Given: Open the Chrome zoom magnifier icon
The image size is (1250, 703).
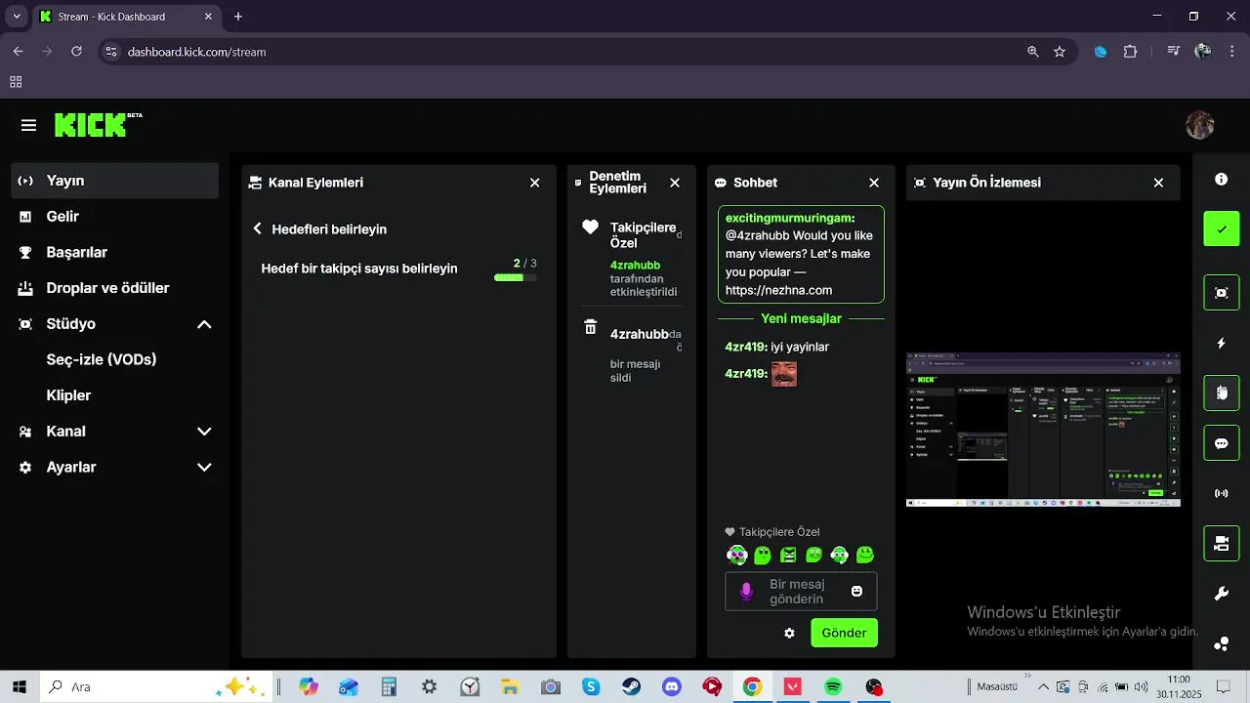Looking at the screenshot, I should 1033,52.
